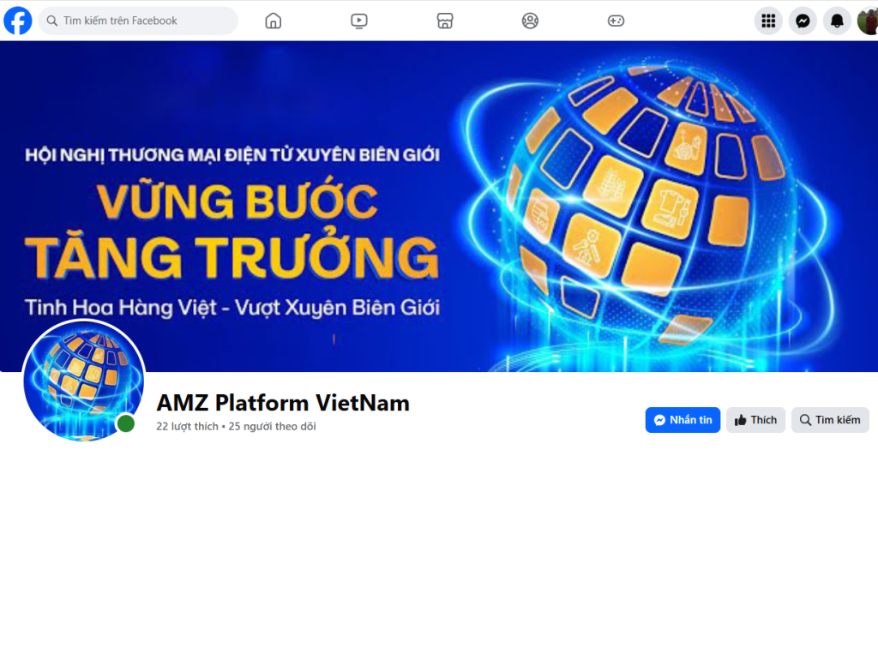
Task: Open the nine-dot Menu grid icon
Action: pos(768,21)
